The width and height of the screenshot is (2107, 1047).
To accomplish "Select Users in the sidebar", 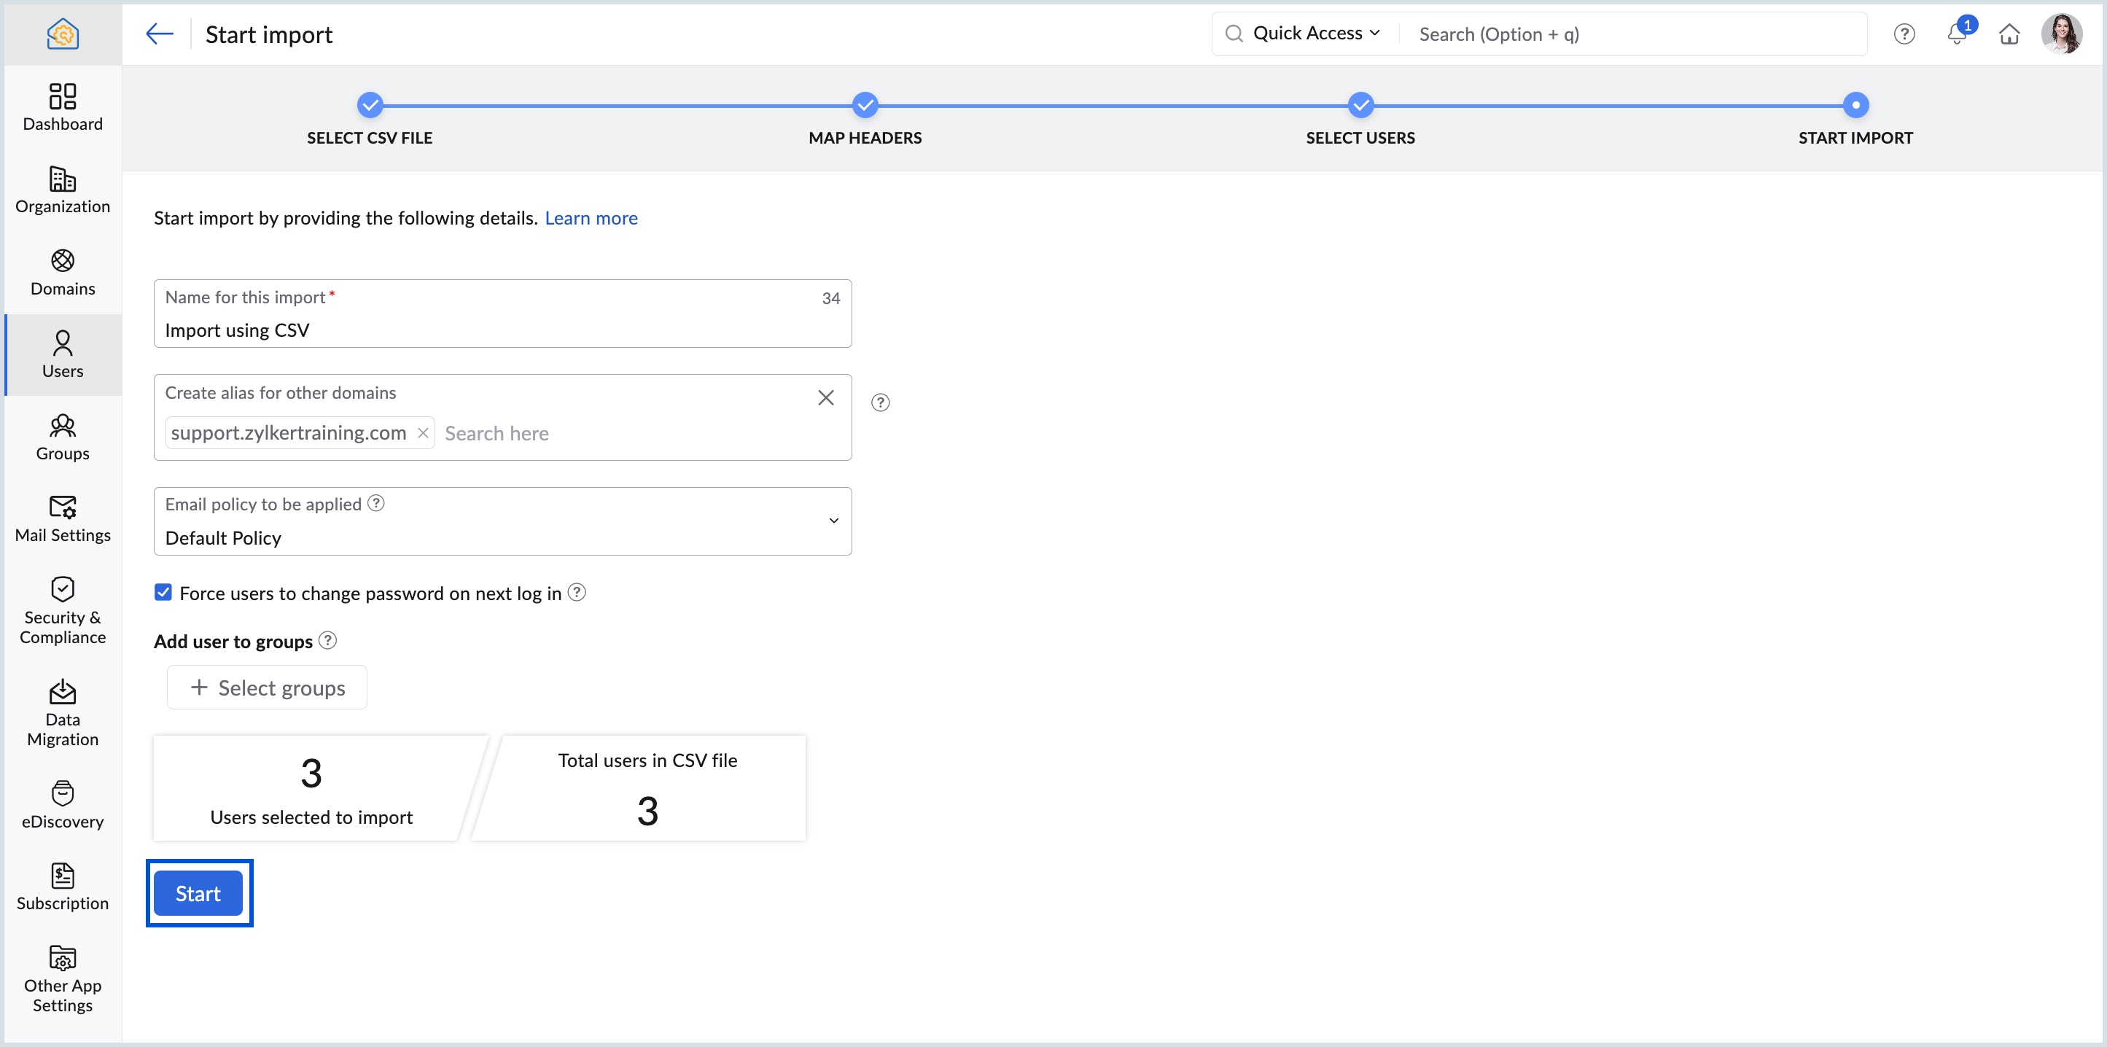I will (x=62, y=354).
